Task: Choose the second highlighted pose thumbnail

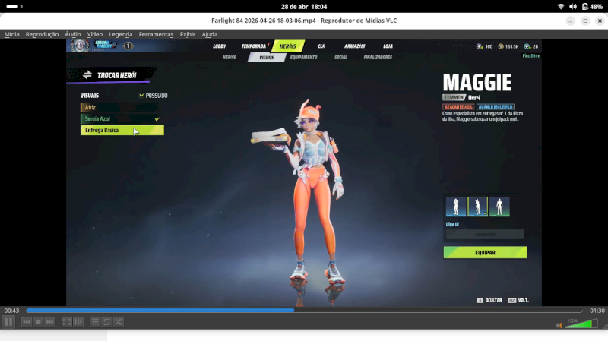Action: point(478,206)
